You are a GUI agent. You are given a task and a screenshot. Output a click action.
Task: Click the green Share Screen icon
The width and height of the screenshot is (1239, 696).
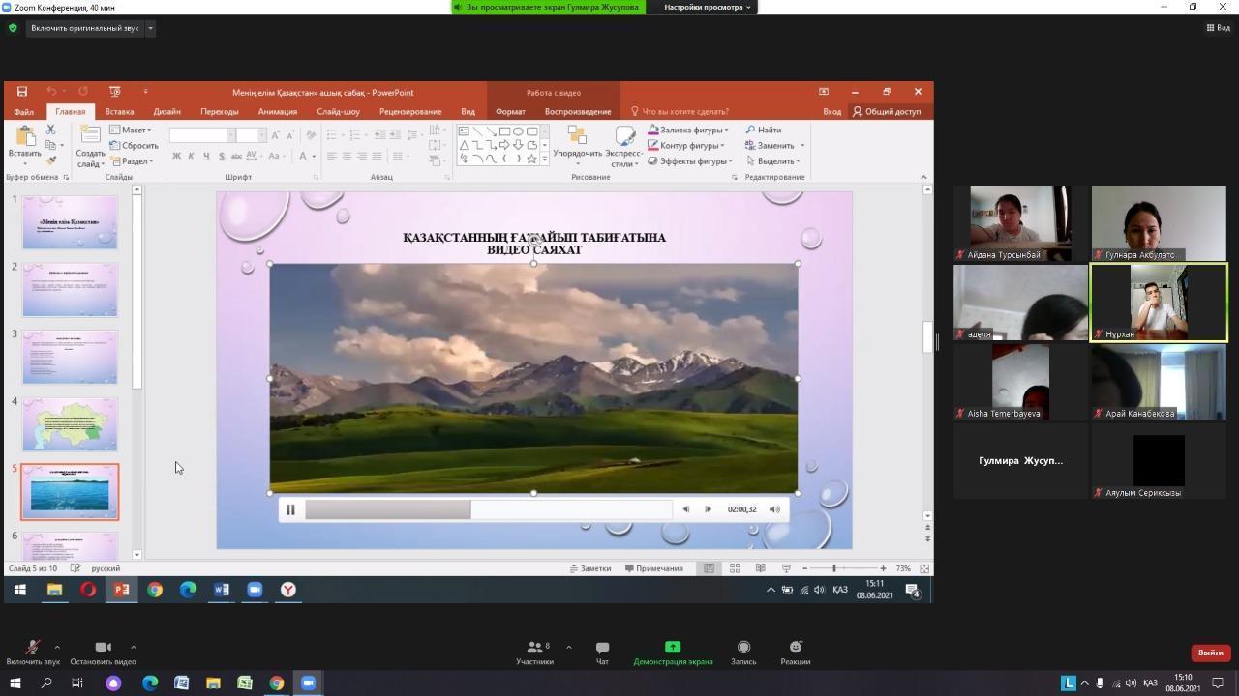[673, 648]
